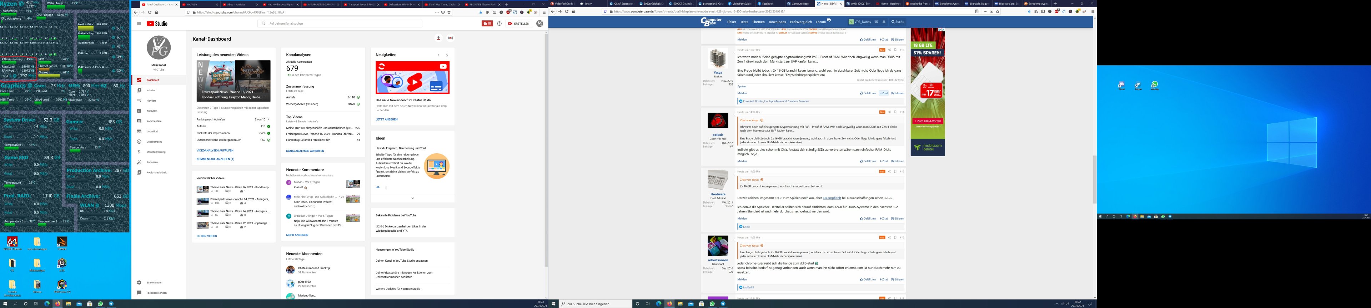This screenshot has width=1371, height=308.
Task: Click JETZT ANSEHEN in Neuigkeiten card
Action: (386, 119)
